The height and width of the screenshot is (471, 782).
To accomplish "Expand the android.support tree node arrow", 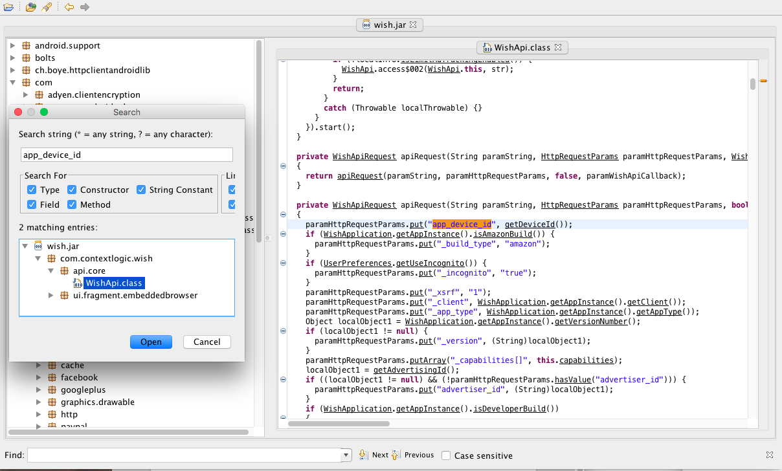I will coord(12,46).
